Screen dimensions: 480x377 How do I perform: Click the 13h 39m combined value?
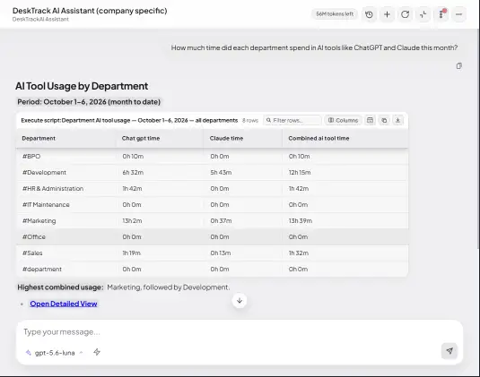301,221
